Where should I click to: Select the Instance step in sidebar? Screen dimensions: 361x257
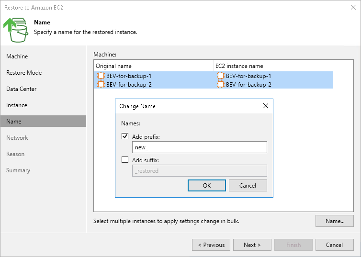point(17,105)
